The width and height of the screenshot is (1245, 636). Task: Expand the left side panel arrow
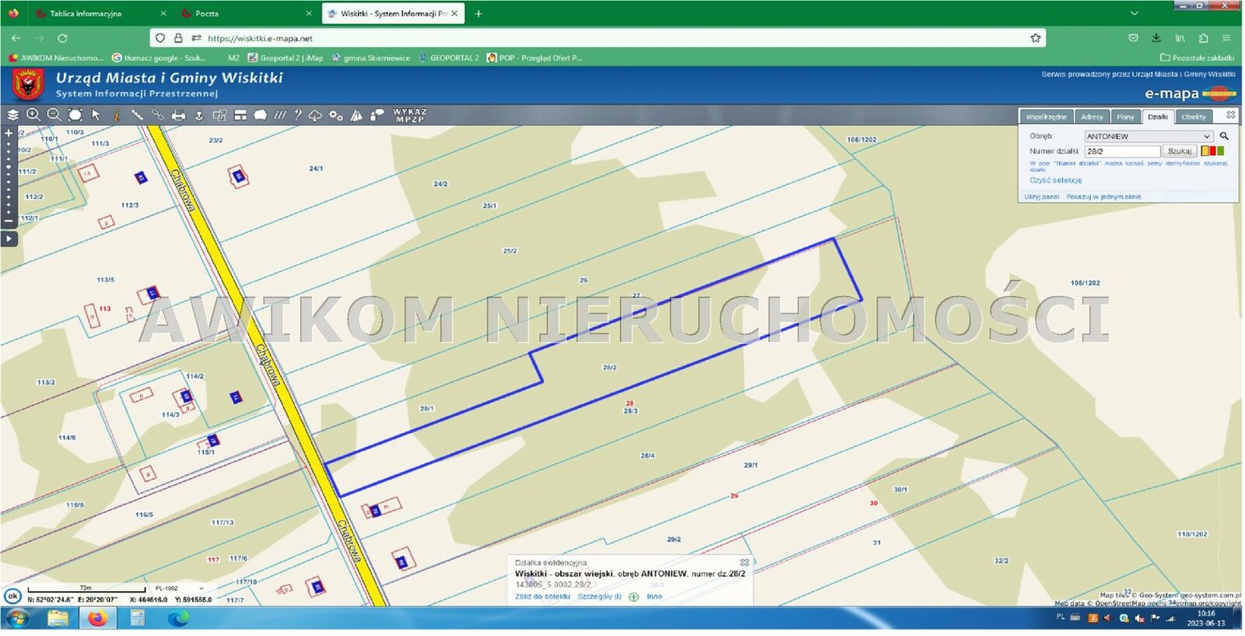pyautogui.click(x=9, y=239)
